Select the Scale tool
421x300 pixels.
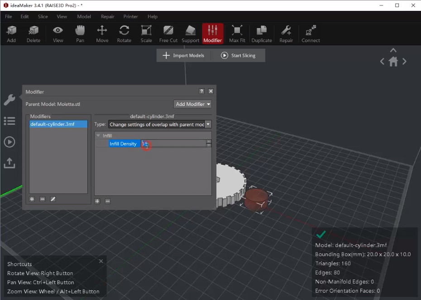click(x=146, y=34)
